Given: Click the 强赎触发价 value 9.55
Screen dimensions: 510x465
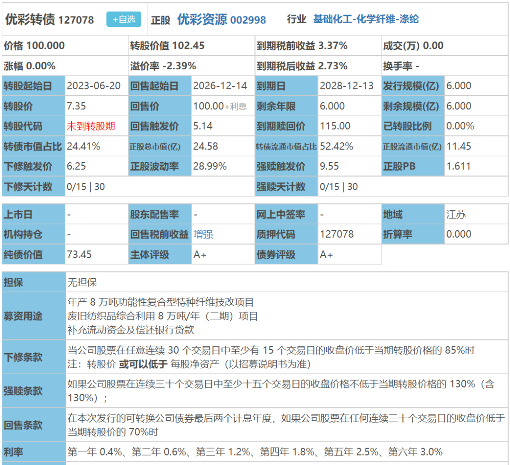Looking at the screenshot, I should click(x=330, y=166).
